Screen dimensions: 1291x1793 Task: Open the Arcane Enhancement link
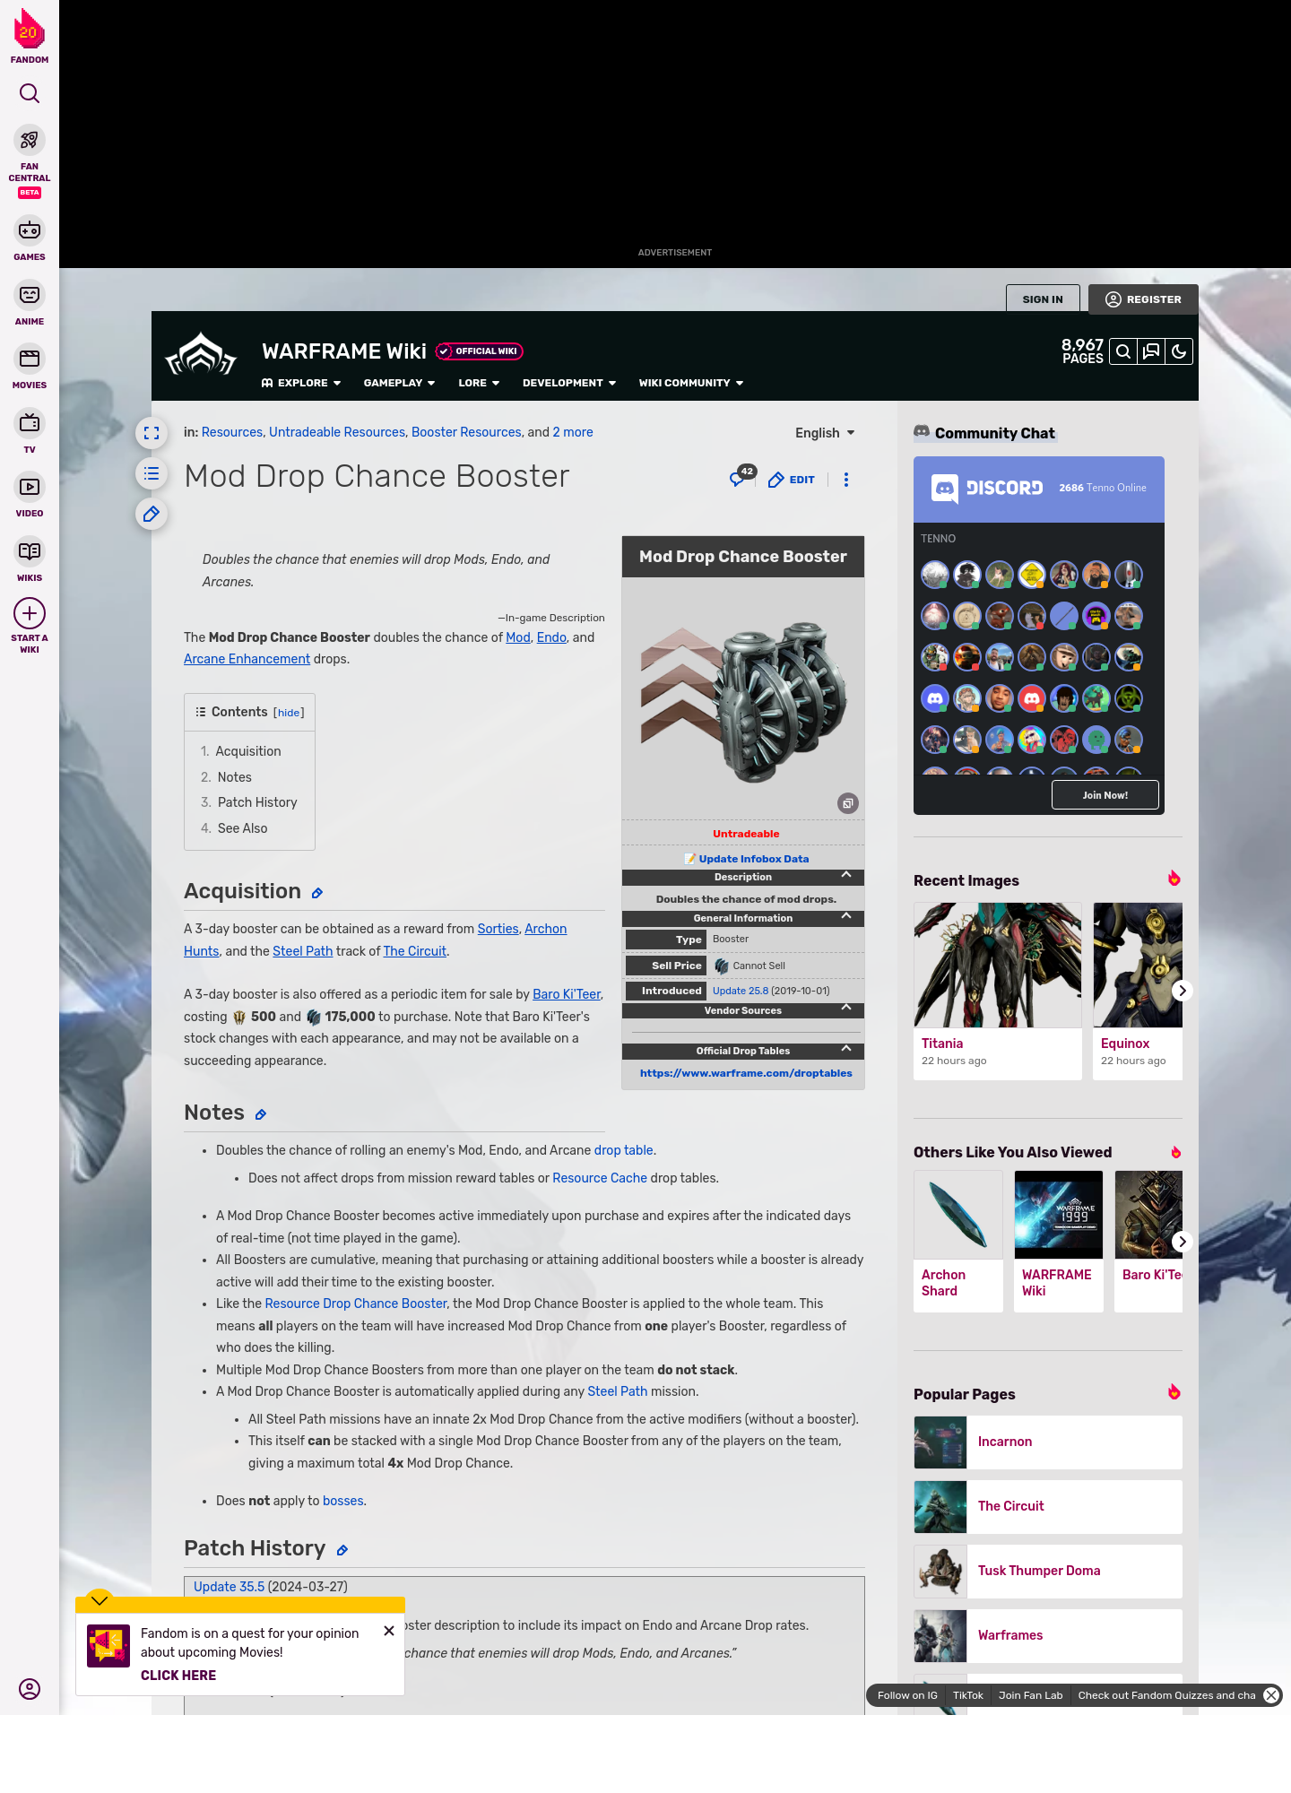click(x=247, y=659)
